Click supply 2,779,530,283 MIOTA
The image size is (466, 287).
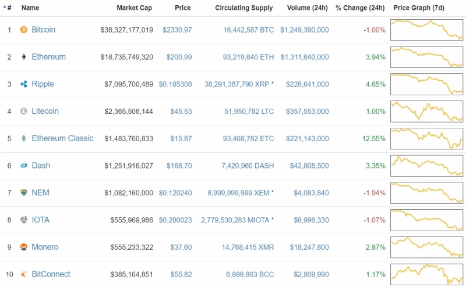coord(235,220)
